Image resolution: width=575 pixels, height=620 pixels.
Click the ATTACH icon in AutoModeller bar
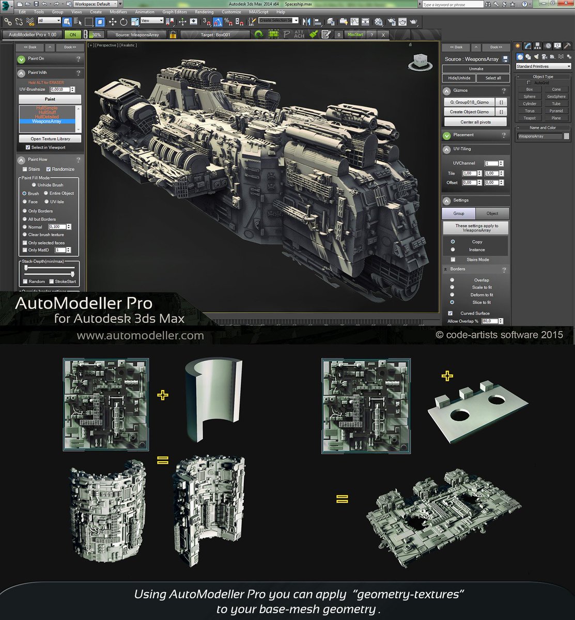[x=299, y=35]
